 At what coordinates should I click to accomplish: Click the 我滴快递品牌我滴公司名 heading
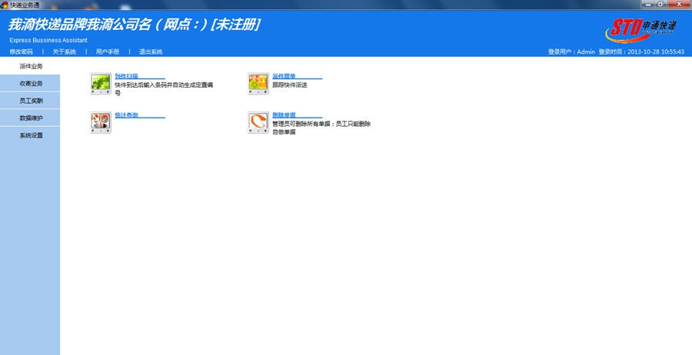80,25
